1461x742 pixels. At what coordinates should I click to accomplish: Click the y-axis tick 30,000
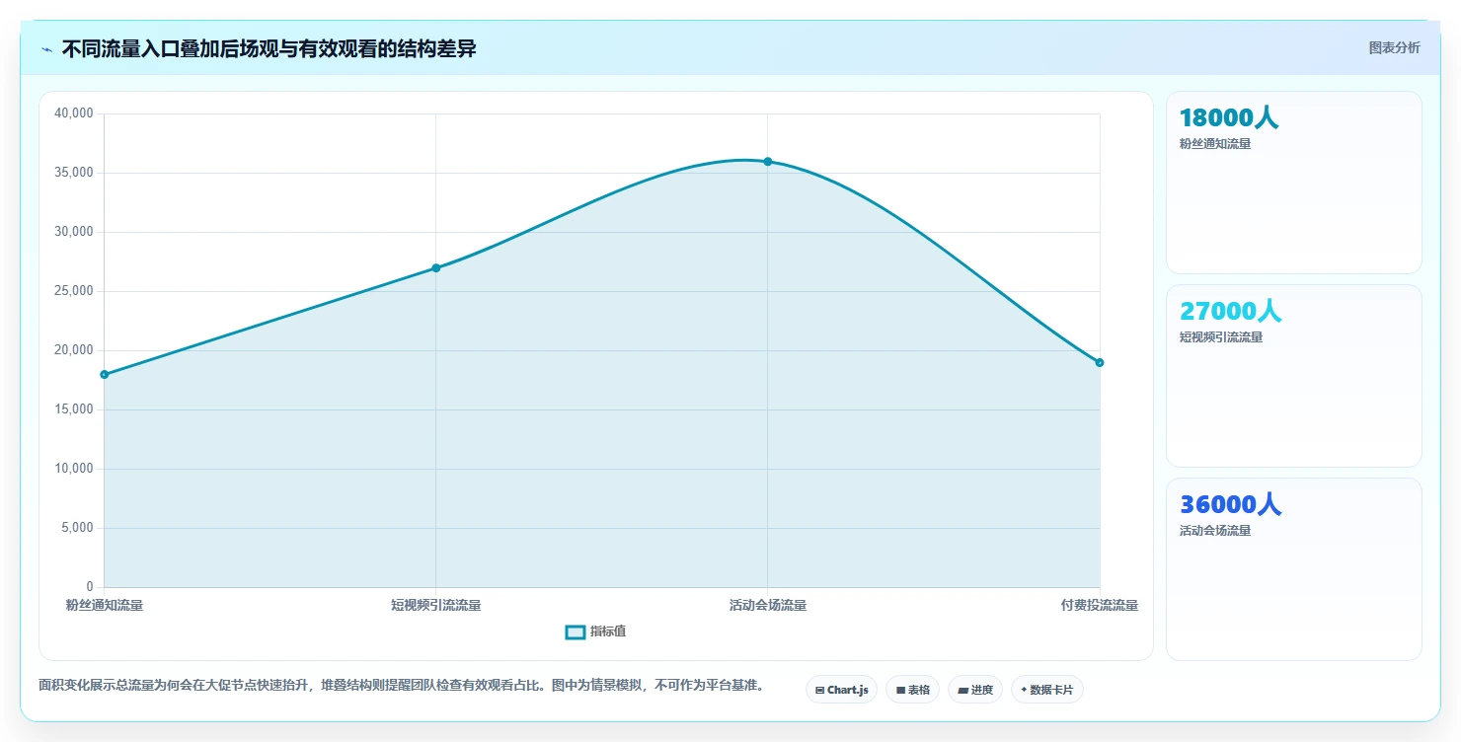coord(74,232)
